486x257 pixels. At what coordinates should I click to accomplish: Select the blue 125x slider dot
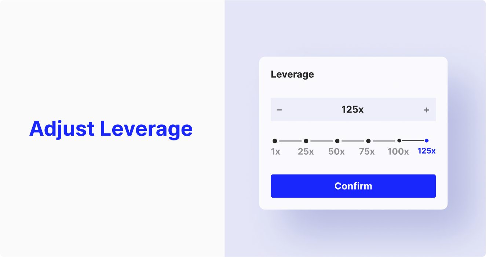pyautogui.click(x=427, y=140)
